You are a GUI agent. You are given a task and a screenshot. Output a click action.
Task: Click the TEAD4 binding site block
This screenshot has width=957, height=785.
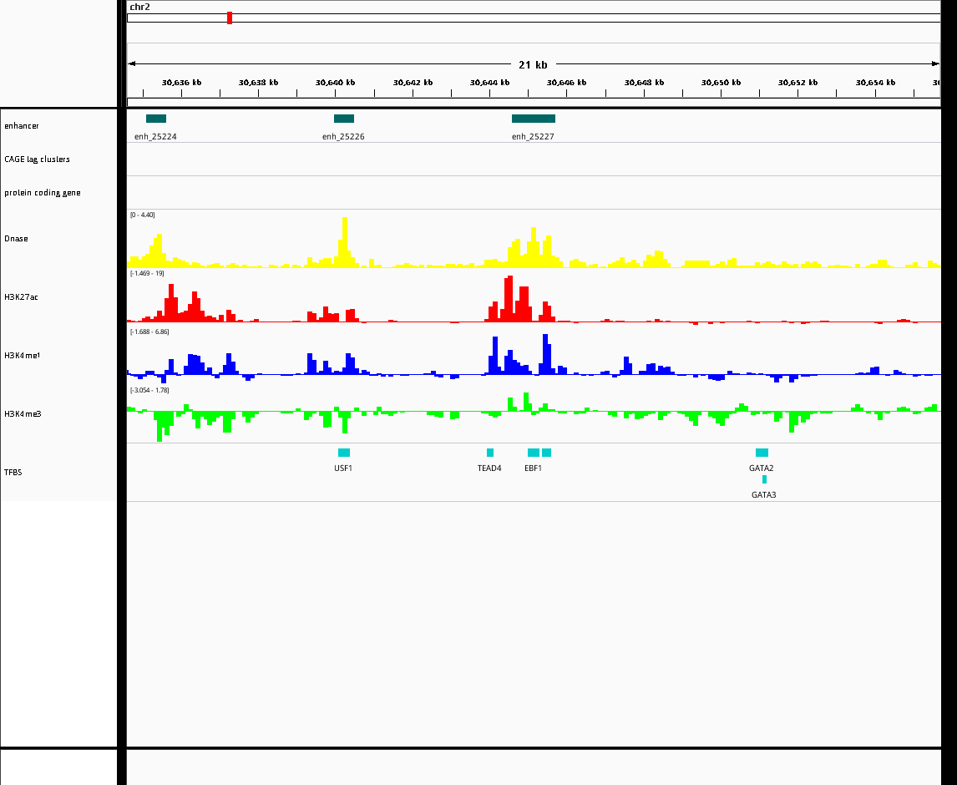pyautogui.click(x=490, y=453)
